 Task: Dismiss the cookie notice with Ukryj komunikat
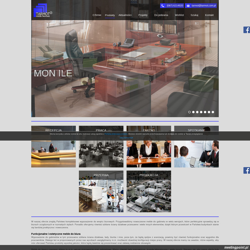pyautogui.click(x=126, y=138)
